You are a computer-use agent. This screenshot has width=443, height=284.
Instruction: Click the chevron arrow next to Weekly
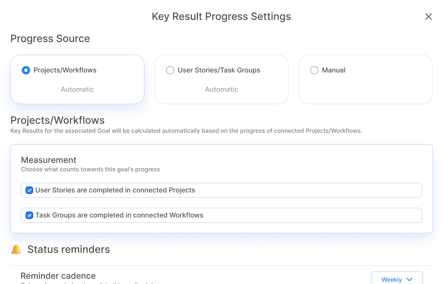pos(409,279)
